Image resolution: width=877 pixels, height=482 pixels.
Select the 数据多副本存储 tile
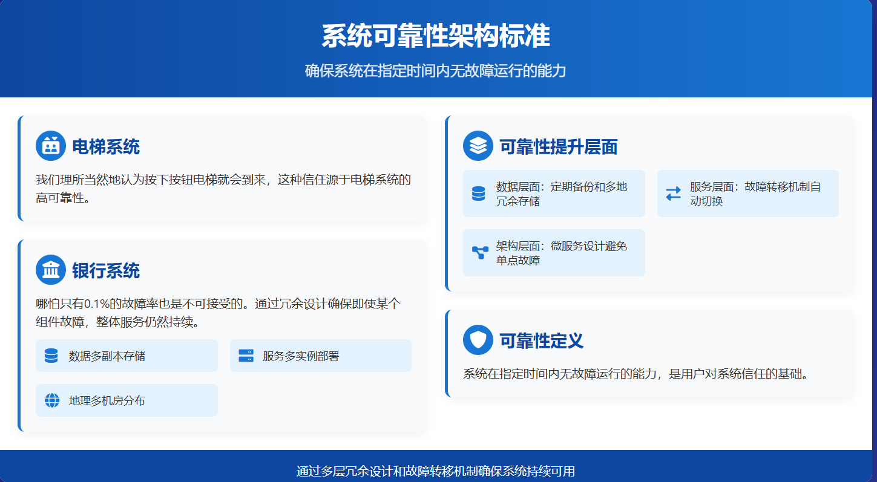click(x=126, y=356)
